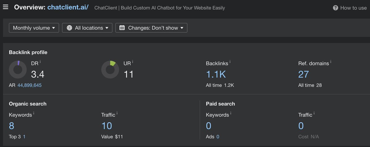Open the paid keywords value 0
The height and width of the screenshot is (147, 370).
(x=209, y=126)
